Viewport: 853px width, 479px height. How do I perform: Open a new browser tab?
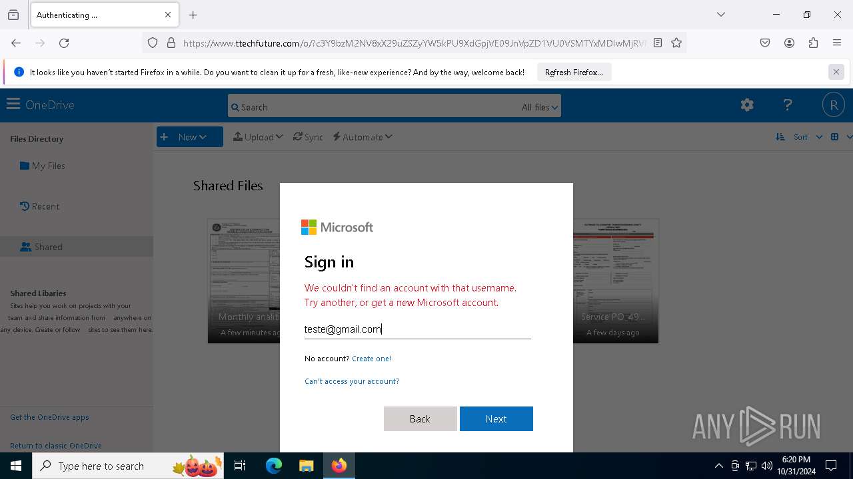(x=193, y=15)
